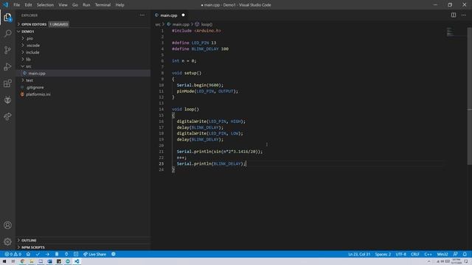Click PlatformIO Build checkmark in status bar

[38, 254]
